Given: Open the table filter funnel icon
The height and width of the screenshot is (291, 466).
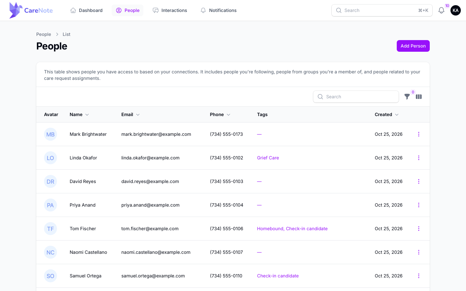Looking at the screenshot, I should pyautogui.click(x=407, y=97).
